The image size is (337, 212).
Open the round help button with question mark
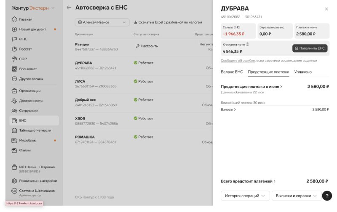pyautogui.click(x=327, y=196)
